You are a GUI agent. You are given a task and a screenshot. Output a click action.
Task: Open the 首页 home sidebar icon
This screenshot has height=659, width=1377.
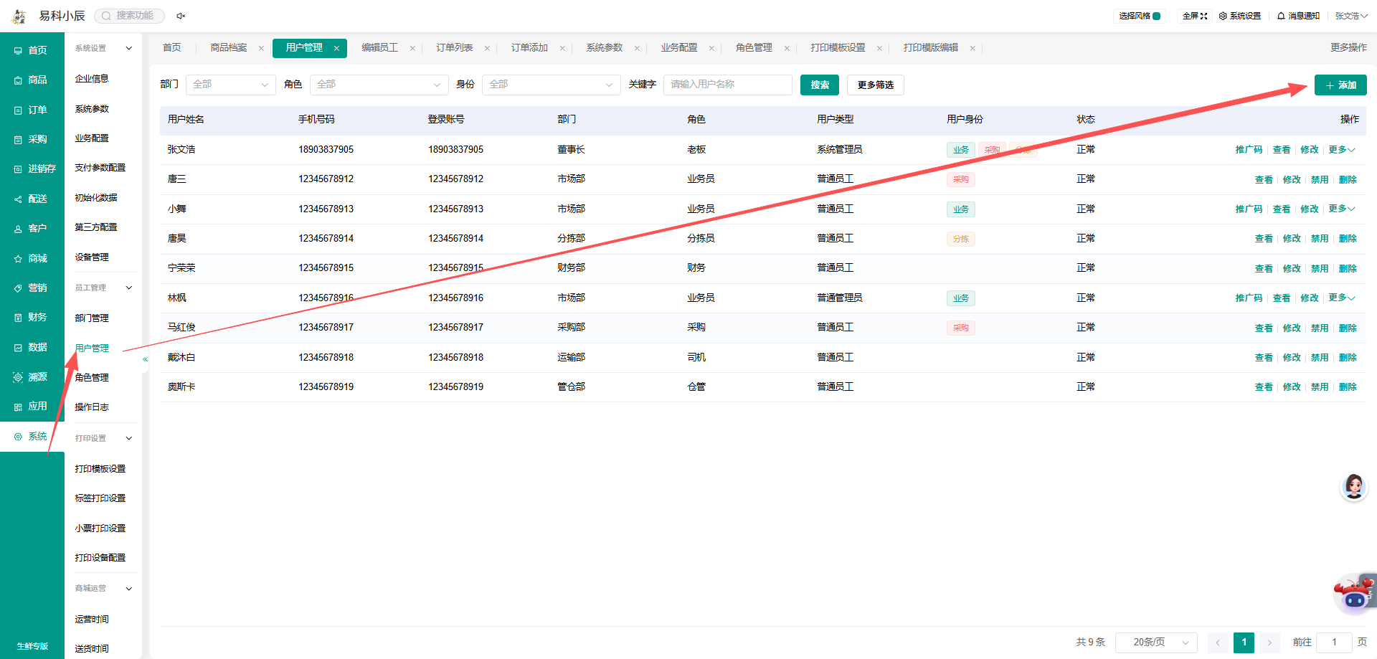tap(18, 50)
